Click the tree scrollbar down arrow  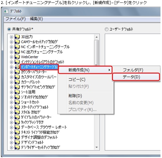click(x=97, y=147)
